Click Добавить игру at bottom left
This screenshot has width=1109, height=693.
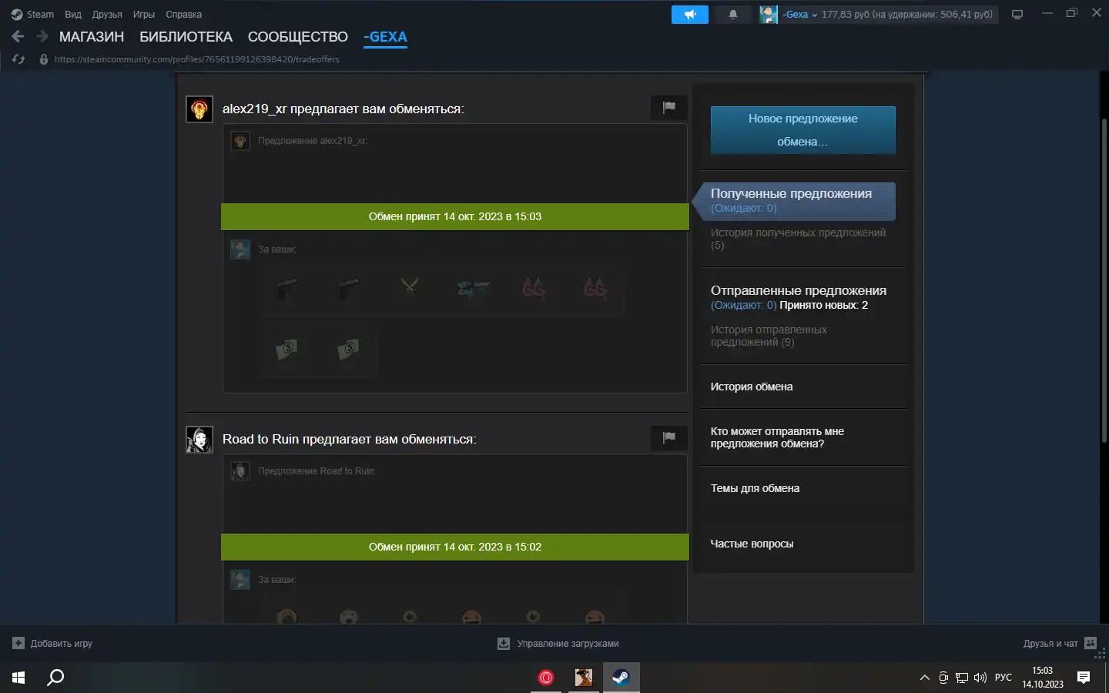(52, 644)
